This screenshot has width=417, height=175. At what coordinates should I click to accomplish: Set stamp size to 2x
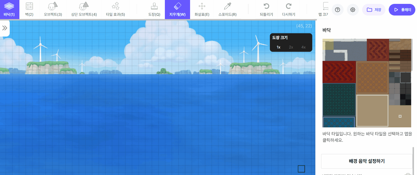pyautogui.click(x=291, y=47)
